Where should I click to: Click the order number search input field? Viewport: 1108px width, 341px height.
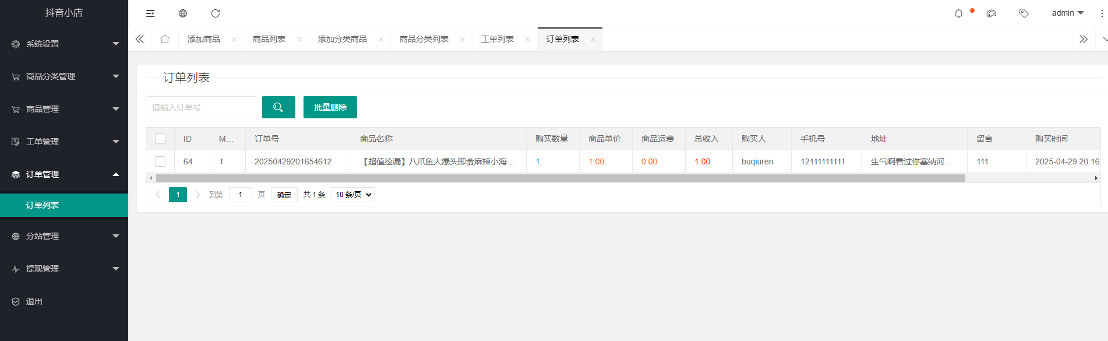tap(201, 107)
